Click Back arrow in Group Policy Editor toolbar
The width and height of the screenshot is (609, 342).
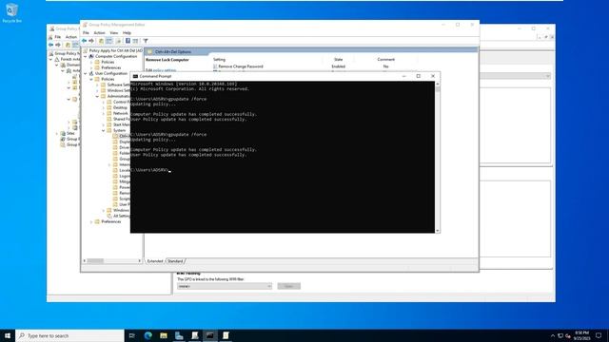click(x=85, y=41)
